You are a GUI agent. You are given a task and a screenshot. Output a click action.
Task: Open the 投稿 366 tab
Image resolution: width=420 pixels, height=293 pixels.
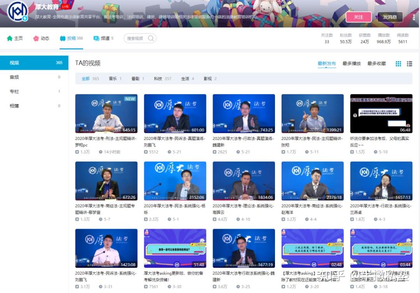coord(72,38)
